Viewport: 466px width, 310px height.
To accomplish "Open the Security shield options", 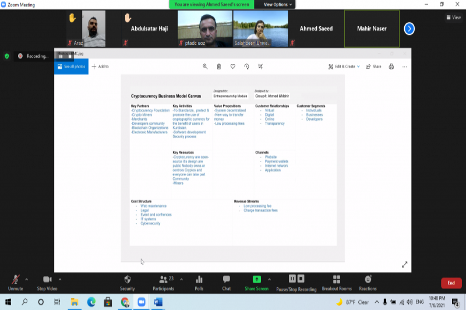I will coord(127,280).
